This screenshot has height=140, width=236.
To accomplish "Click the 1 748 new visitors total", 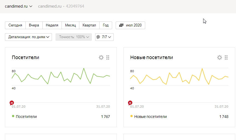I will [x=224, y=117].
